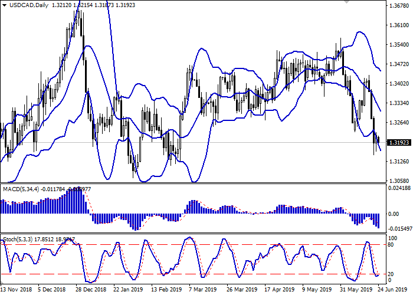Viewport: 413px width, 295px height.
Task: Click the 1.34020 price axis label
Action: 396,84
